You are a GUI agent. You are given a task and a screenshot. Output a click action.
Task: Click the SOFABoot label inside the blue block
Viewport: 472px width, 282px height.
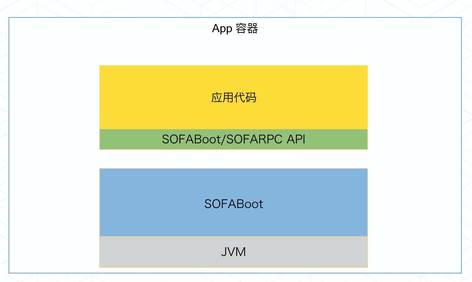click(x=234, y=204)
